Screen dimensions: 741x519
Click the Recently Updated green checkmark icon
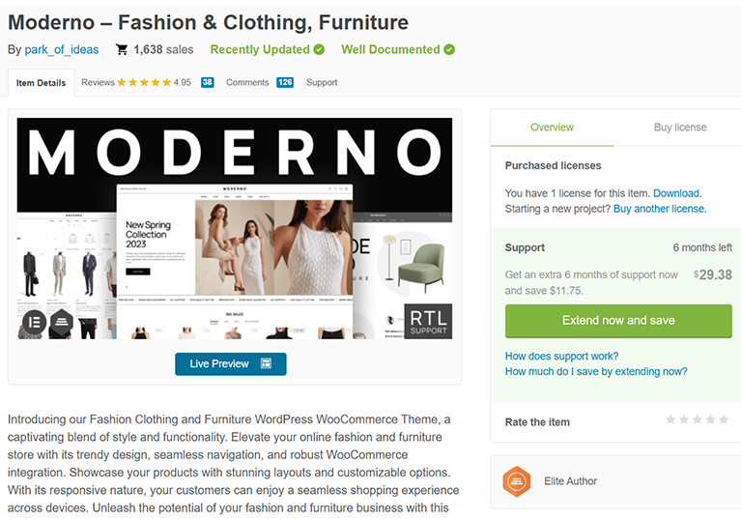coord(319,49)
